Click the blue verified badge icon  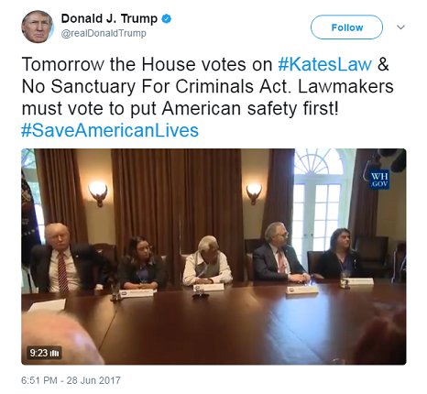(x=166, y=19)
